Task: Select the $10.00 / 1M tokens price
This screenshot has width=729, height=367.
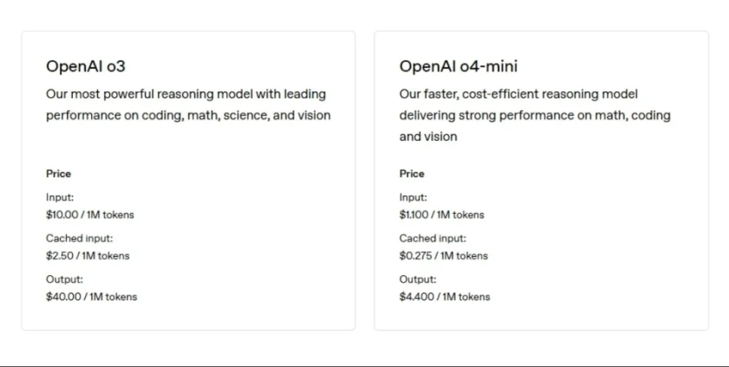Action: coord(90,215)
